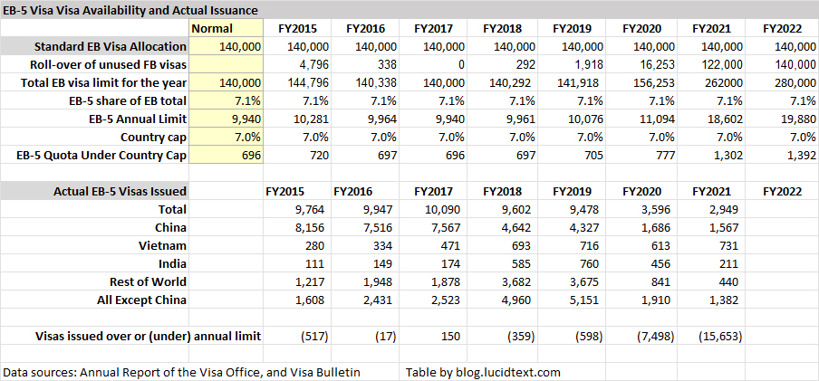Click the table title 'EB-5 Visa Visa Availability and Actual Issuance'
Viewport: 819px width, 381px height.
click(130, 10)
